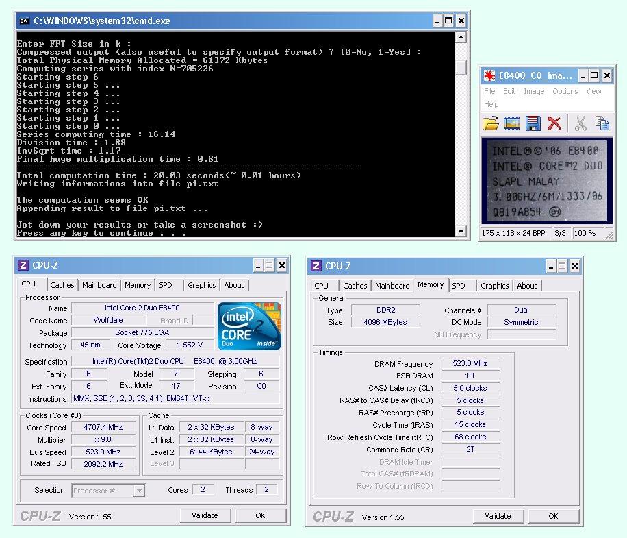Switch to About tab in left CPU-Z
The image size is (627, 538).
pos(233,285)
